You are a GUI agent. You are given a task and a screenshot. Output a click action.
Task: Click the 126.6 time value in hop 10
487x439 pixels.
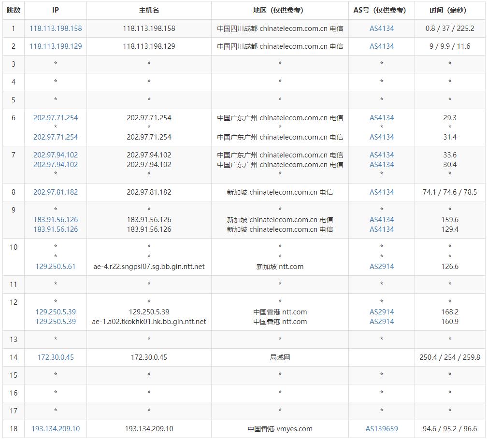(x=450, y=267)
